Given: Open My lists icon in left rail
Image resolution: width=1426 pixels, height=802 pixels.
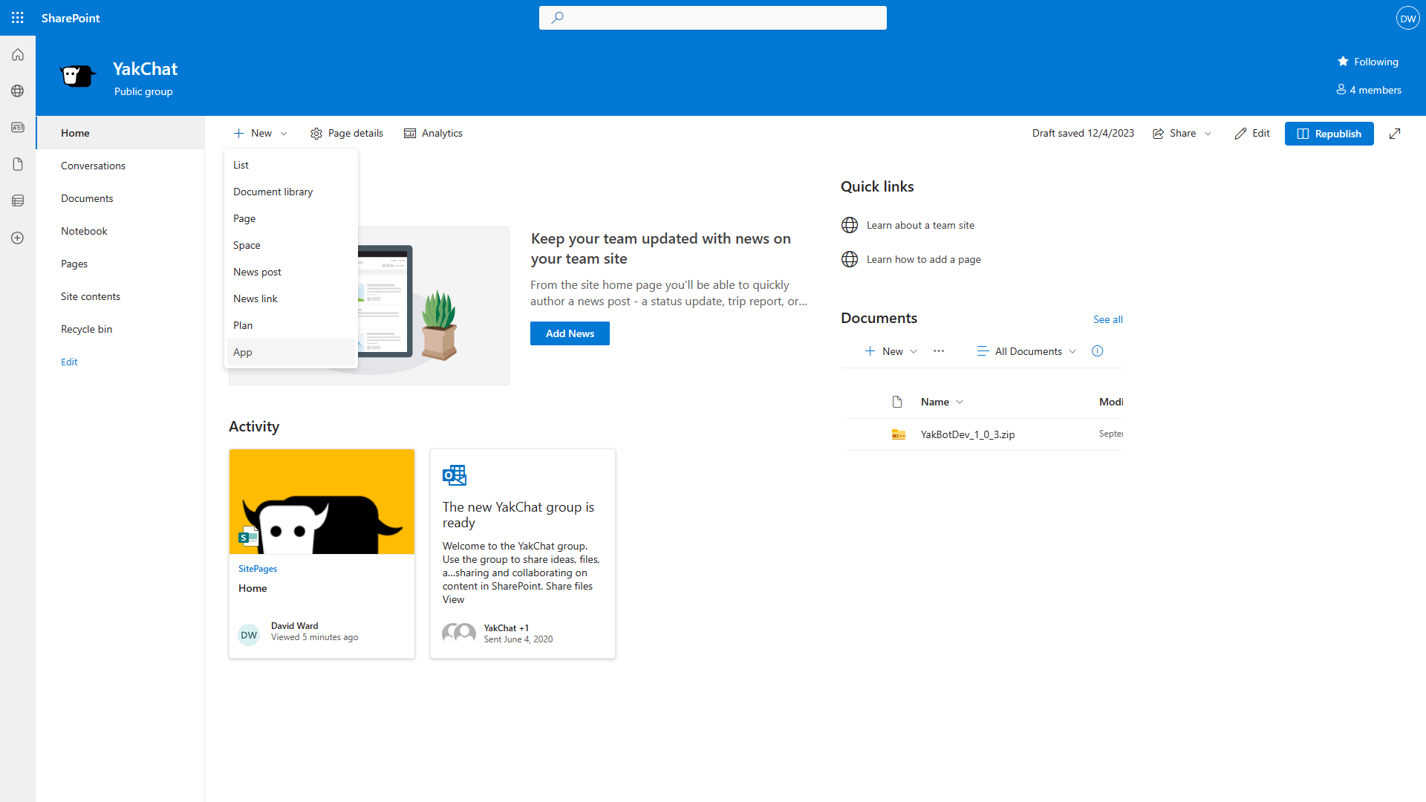Looking at the screenshot, I should click(18, 200).
